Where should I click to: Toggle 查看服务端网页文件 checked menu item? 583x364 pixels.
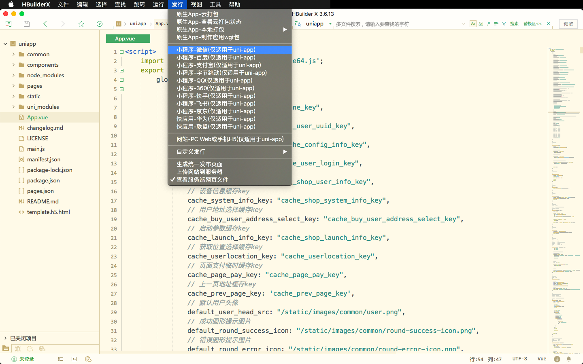click(230, 180)
